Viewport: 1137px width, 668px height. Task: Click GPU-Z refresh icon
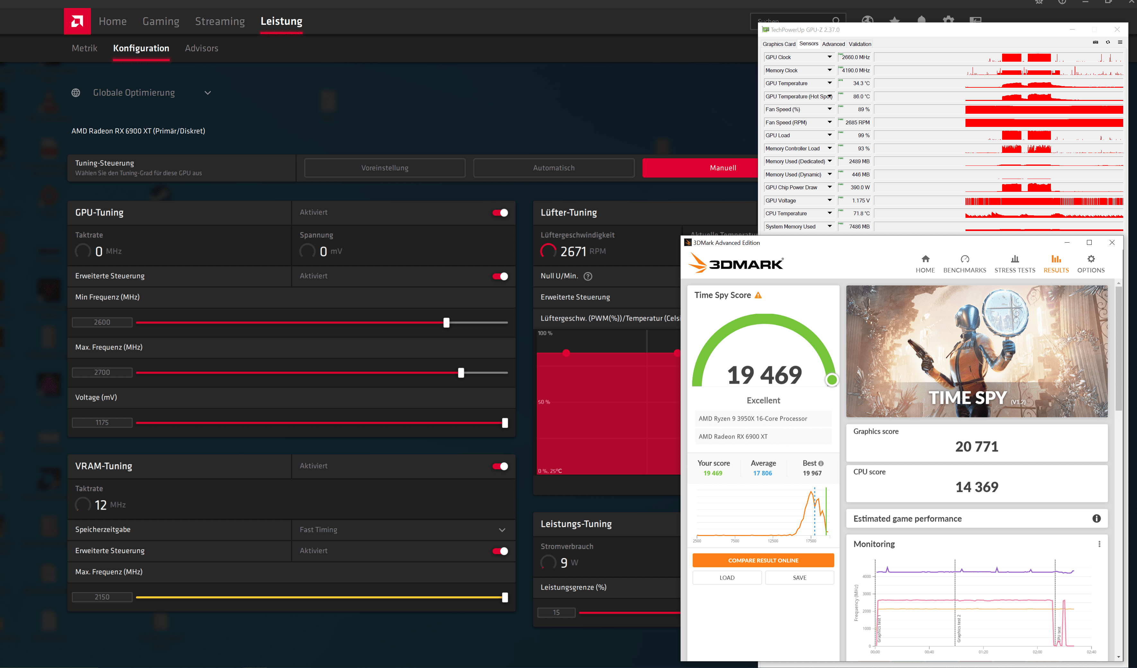tap(1108, 42)
